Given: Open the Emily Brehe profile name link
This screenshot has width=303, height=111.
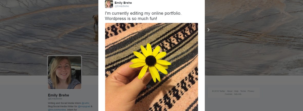Looking at the screenshot, I should click(x=58, y=95).
